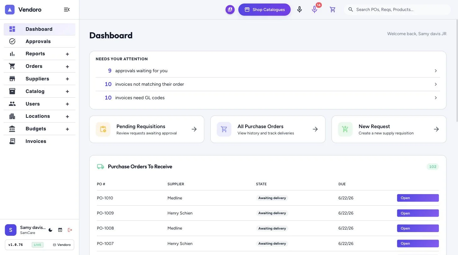
Task: Open the Pending Requisitions card arrow
Action: tap(194, 129)
